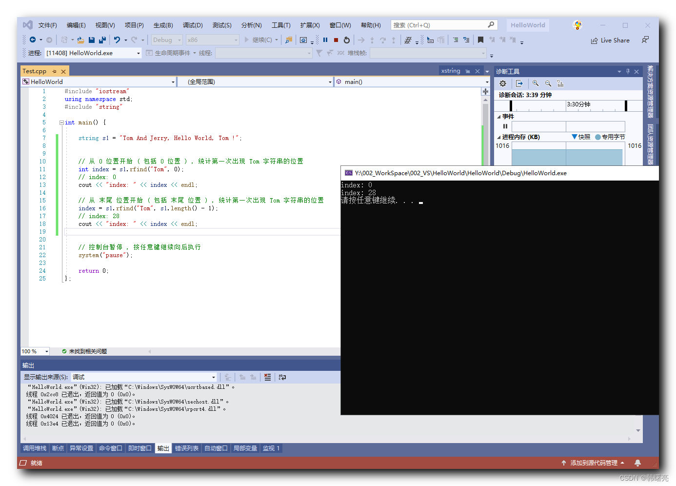Click the reset view chart icon in Diagnostic Tools
This screenshot has width=676, height=486.
pyautogui.click(x=560, y=83)
